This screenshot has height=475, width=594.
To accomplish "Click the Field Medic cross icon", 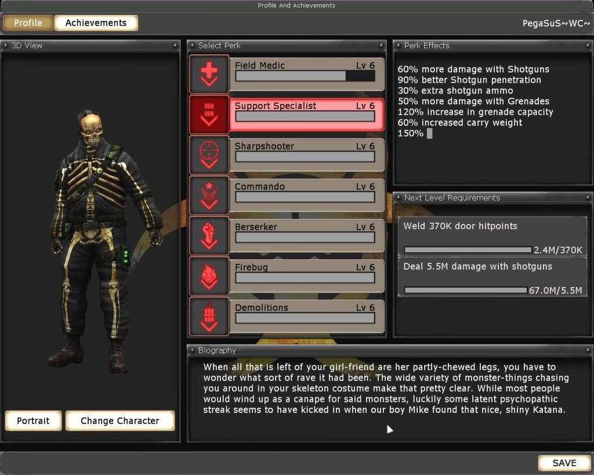I will pyautogui.click(x=208, y=75).
